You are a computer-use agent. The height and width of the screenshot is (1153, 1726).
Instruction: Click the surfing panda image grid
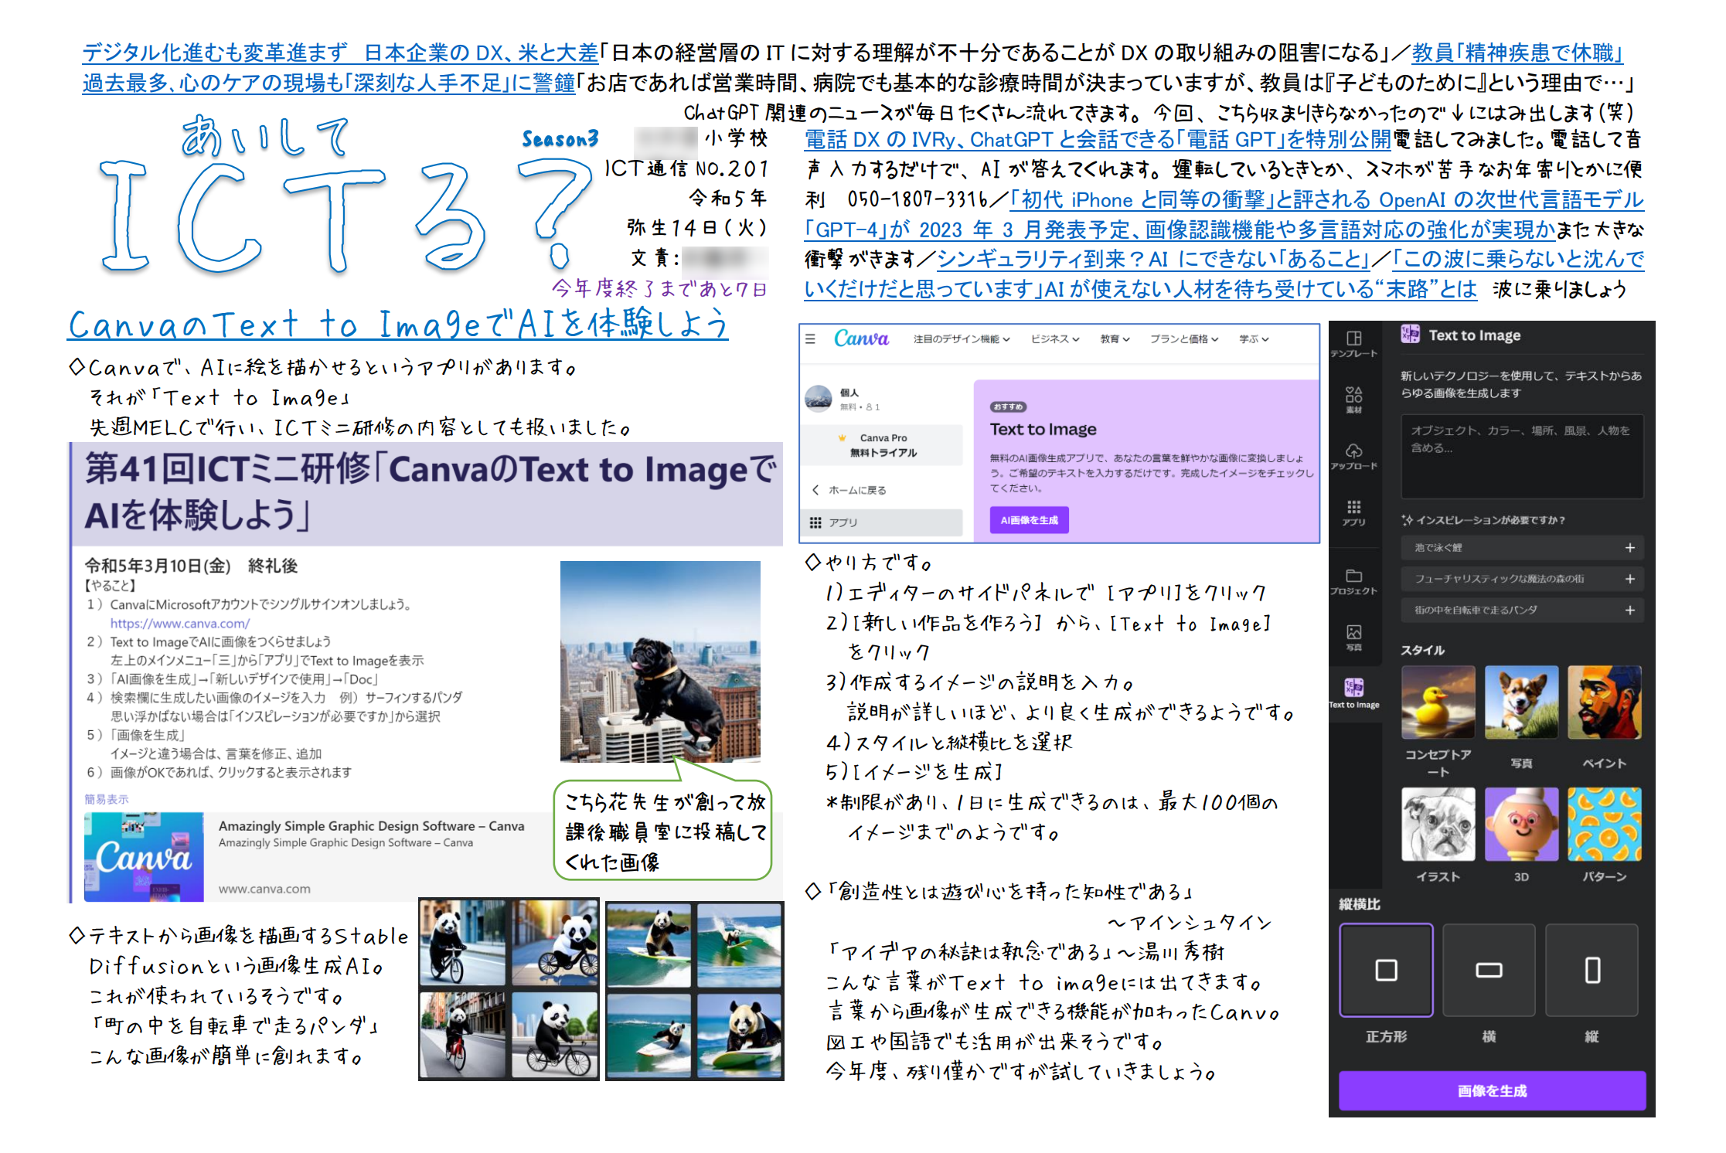[x=694, y=991]
